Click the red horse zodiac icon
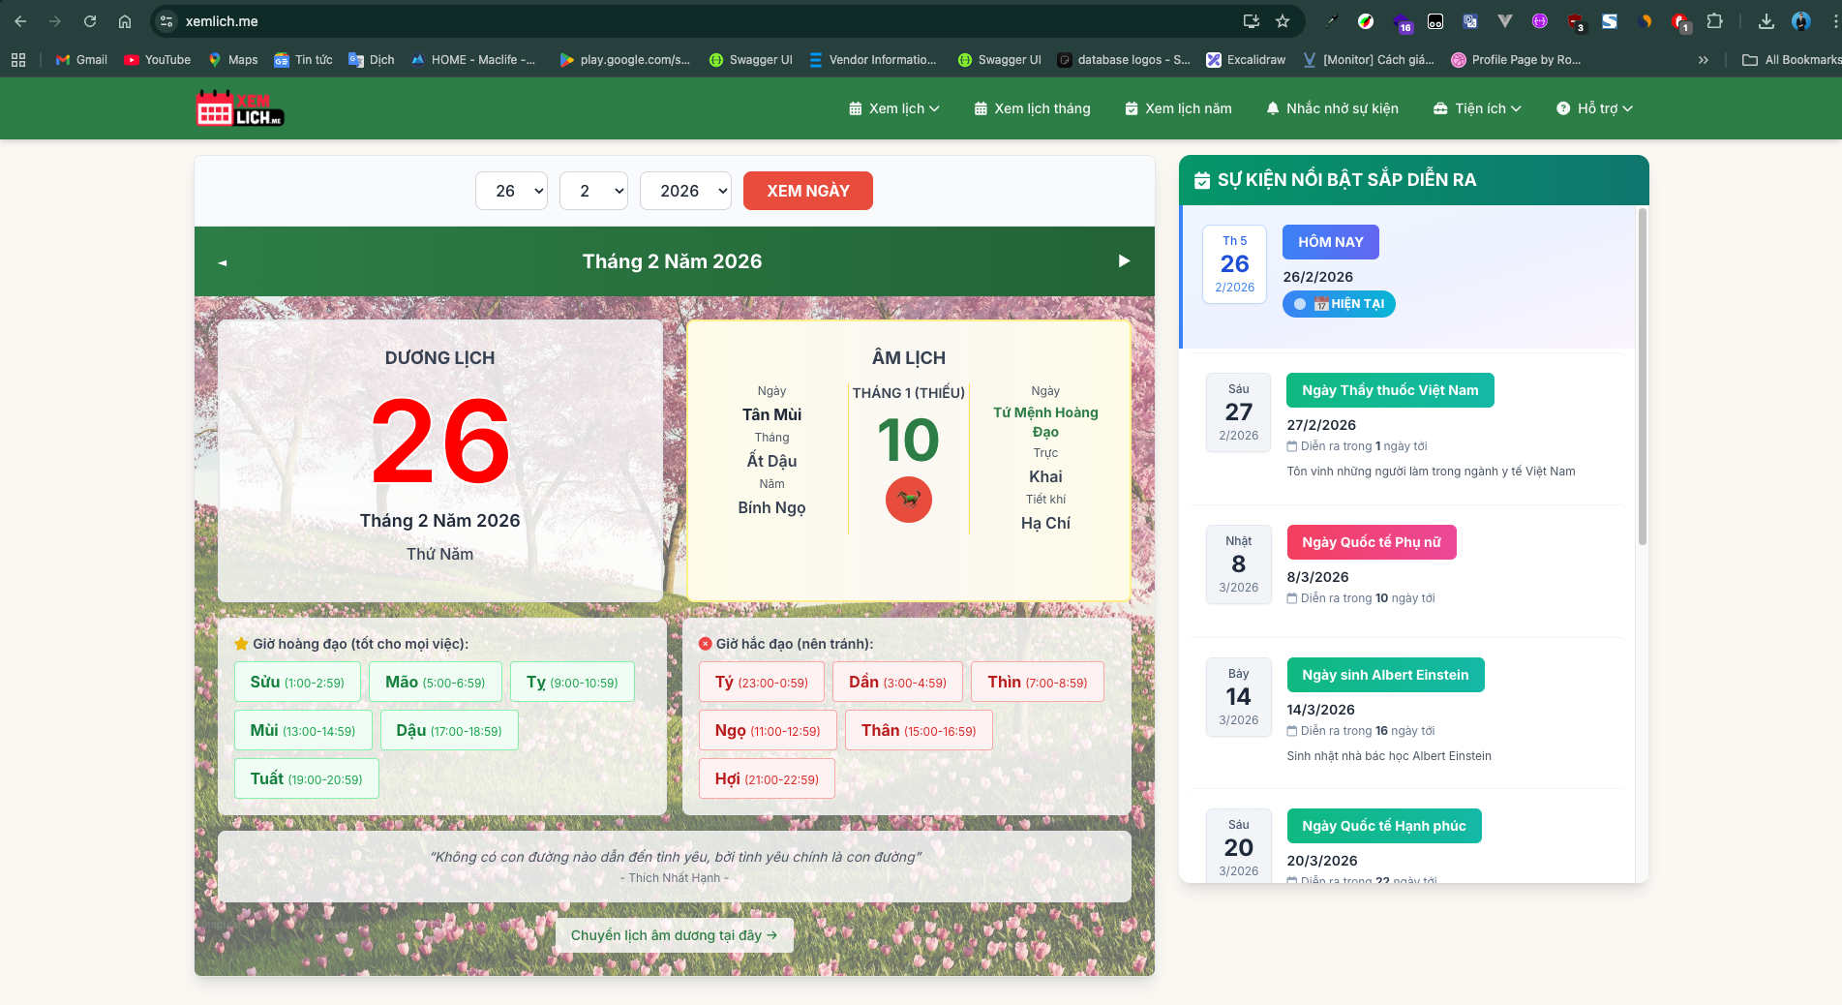Screen dimensions: 1842x1005 click(908, 500)
